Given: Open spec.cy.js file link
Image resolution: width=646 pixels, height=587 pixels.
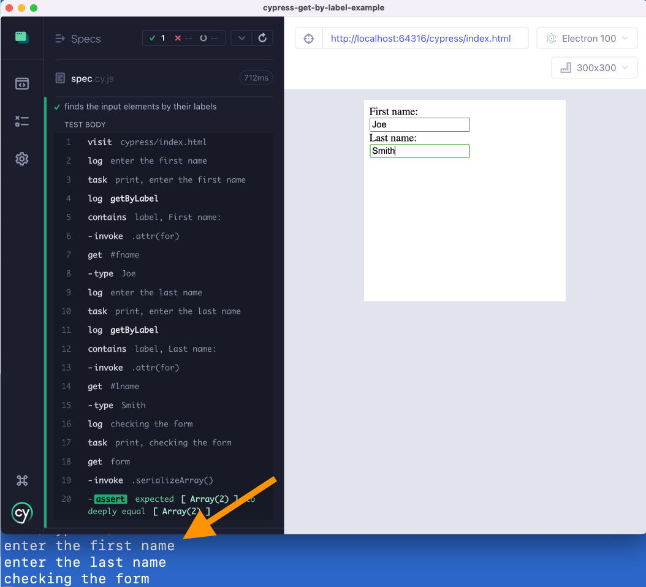Looking at the screenshot, I should pyautogui.click(x=93, y=78).
